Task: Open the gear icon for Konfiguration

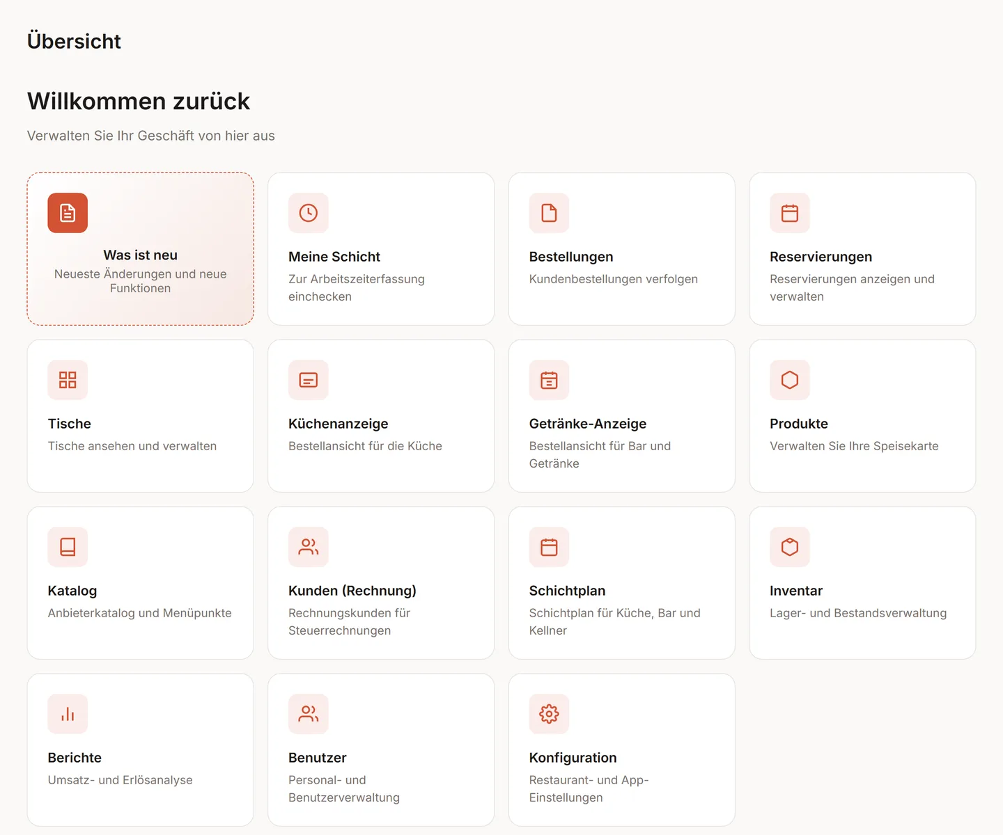Action: (549, 714)
